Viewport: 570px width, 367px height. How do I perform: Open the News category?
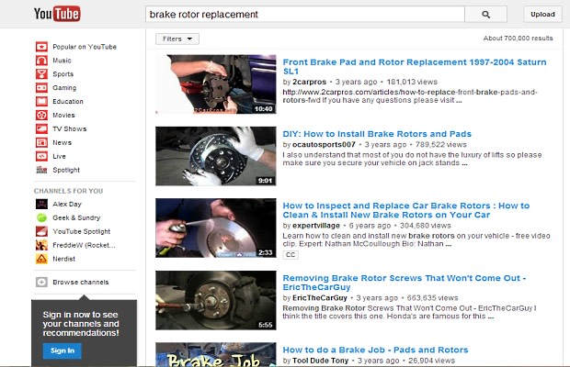[x=62, y=142]
